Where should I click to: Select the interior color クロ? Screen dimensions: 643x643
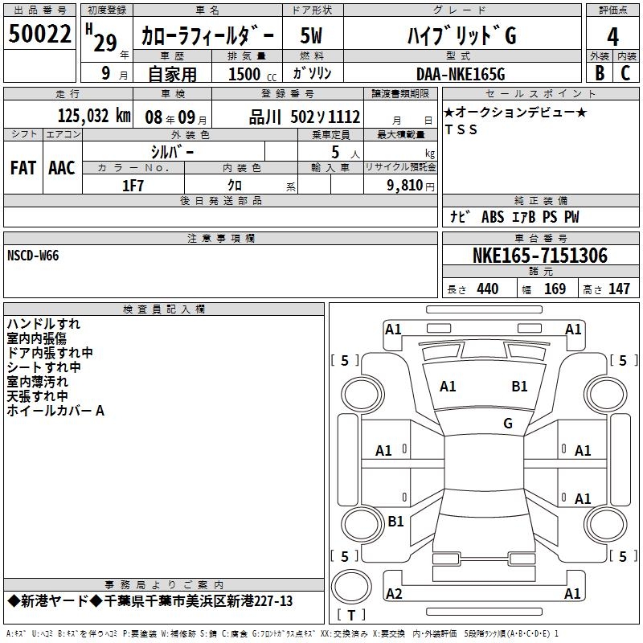point(235,186)
